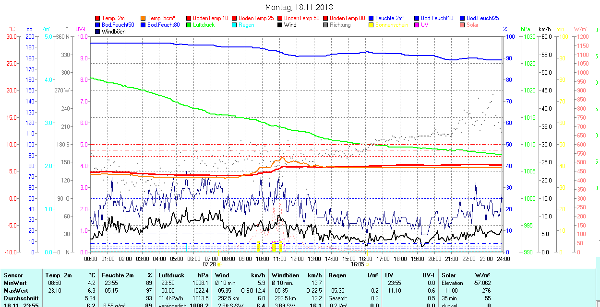This screenshot has width=600, height=307.
Task: Select the pink Solar legend marker
Action: [463, 25]
